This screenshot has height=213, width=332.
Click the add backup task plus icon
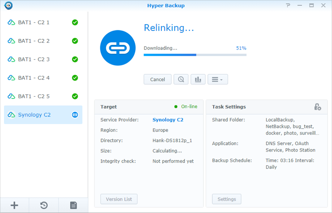pos(14,205)
